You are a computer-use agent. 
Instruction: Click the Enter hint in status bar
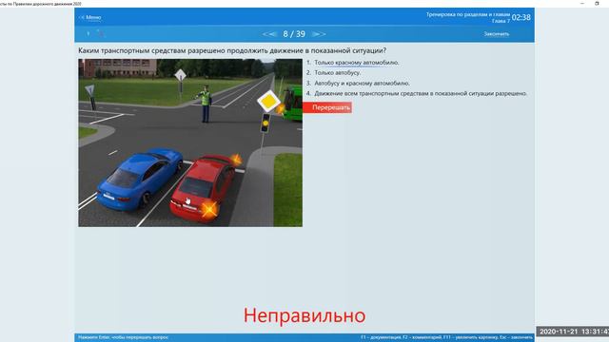click(x=123, y=337)
